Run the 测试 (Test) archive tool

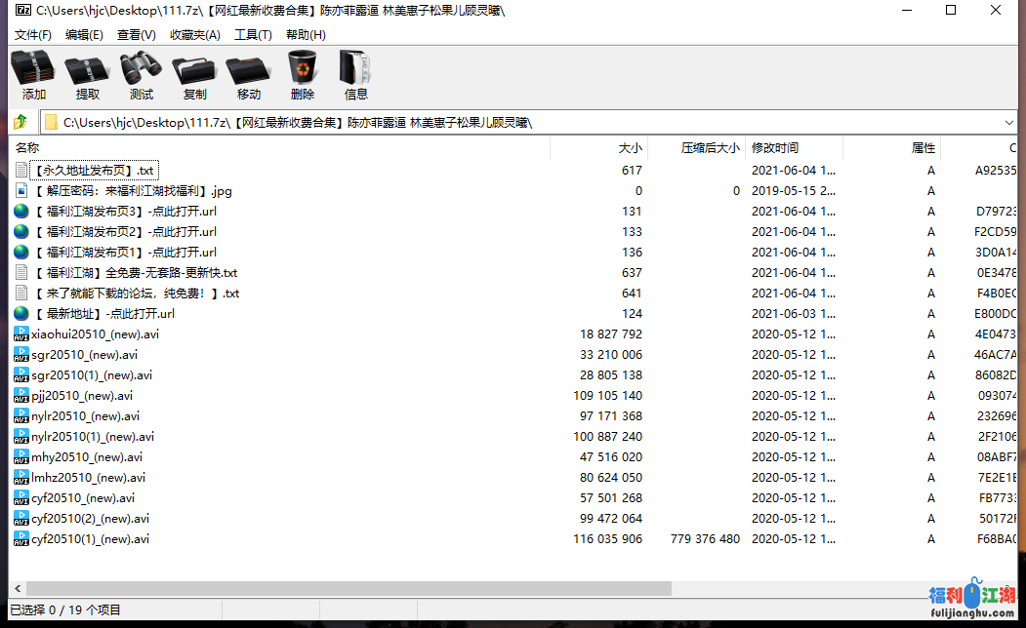click(x=141, y=75)
